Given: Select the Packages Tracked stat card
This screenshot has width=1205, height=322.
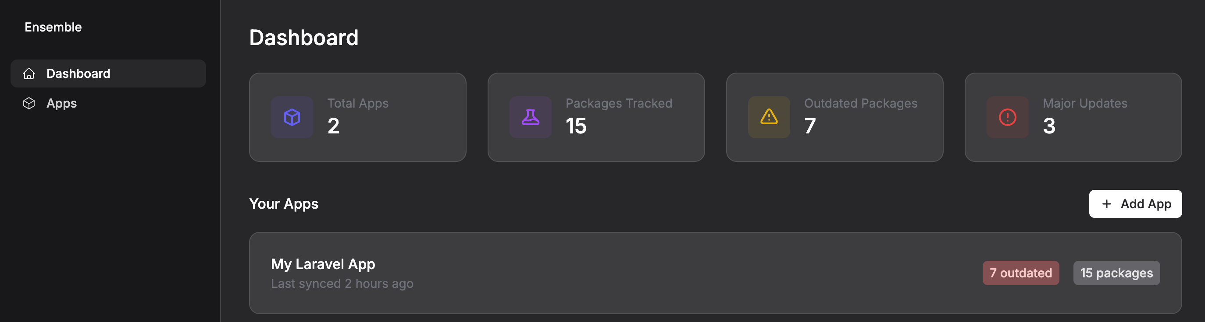Looking at the screenshot, I should click(597, 117).
